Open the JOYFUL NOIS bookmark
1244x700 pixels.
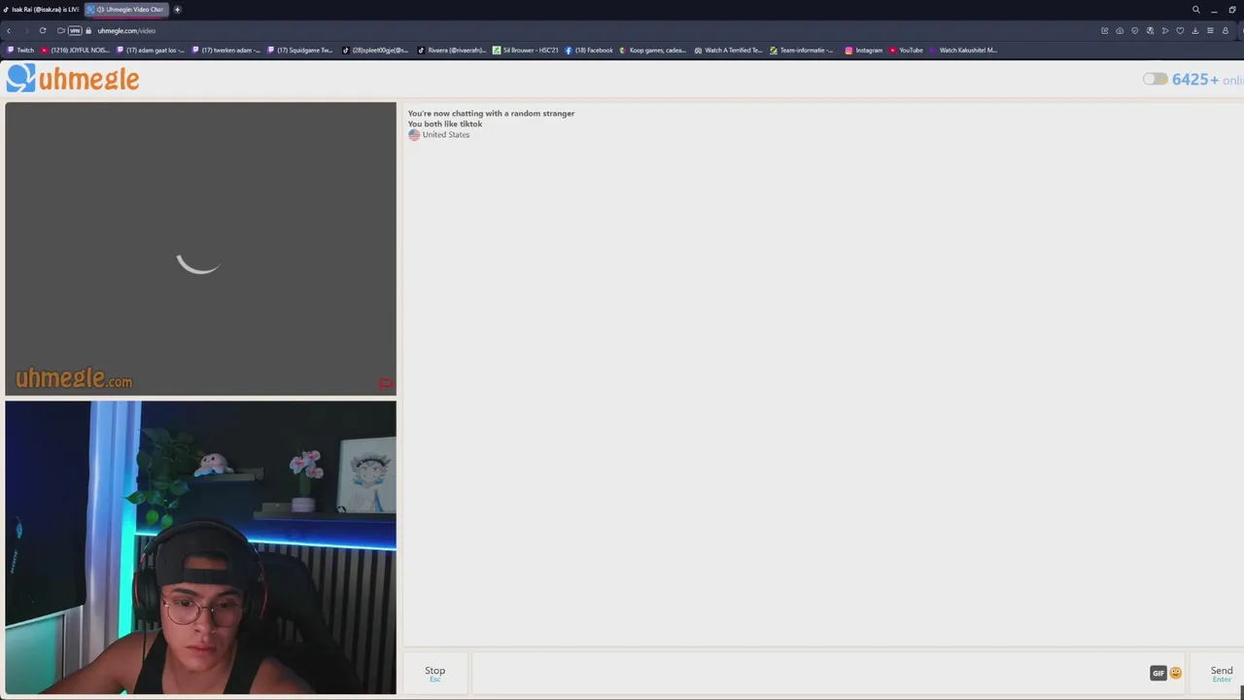tap(75, 51)
